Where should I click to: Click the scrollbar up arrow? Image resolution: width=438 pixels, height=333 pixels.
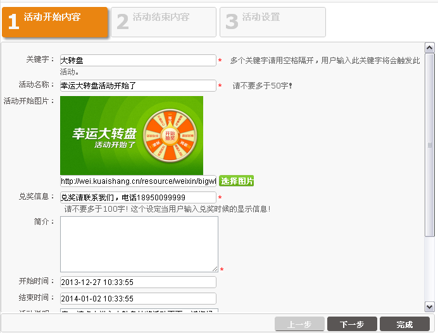click(430, 47)
